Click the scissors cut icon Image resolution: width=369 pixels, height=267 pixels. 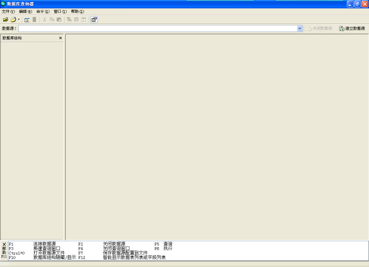click(44, 19)
